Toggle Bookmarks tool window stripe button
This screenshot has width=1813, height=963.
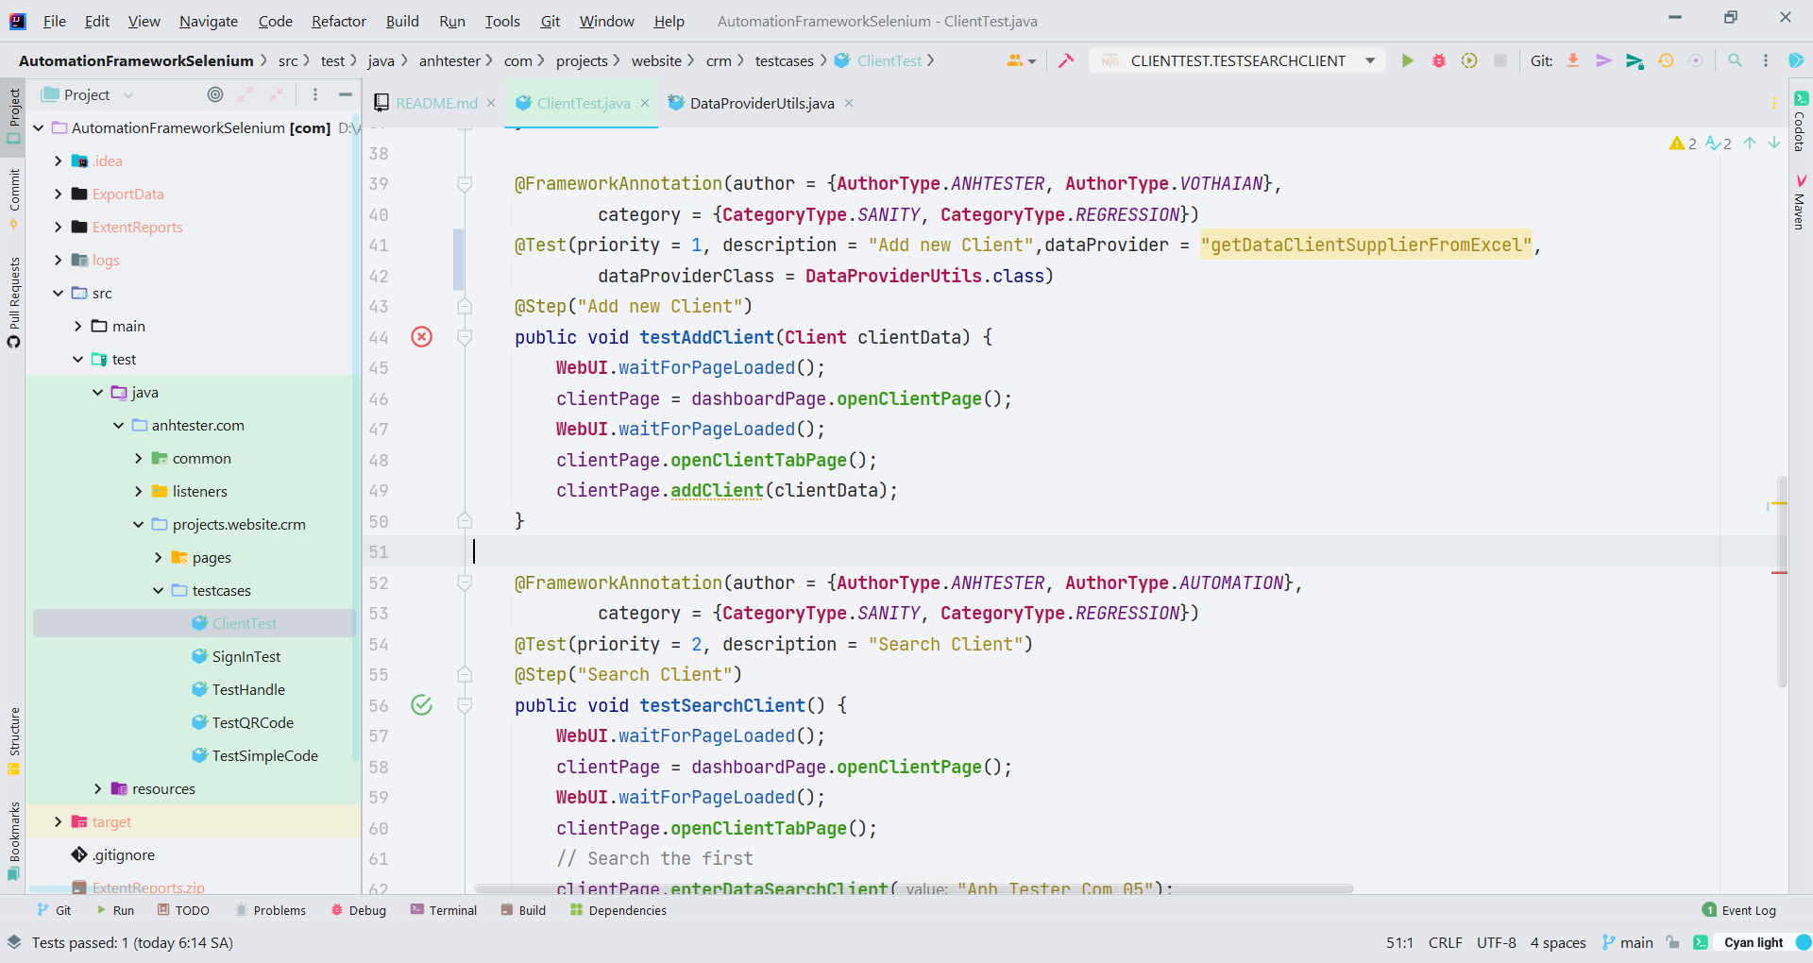pos(13,841)
